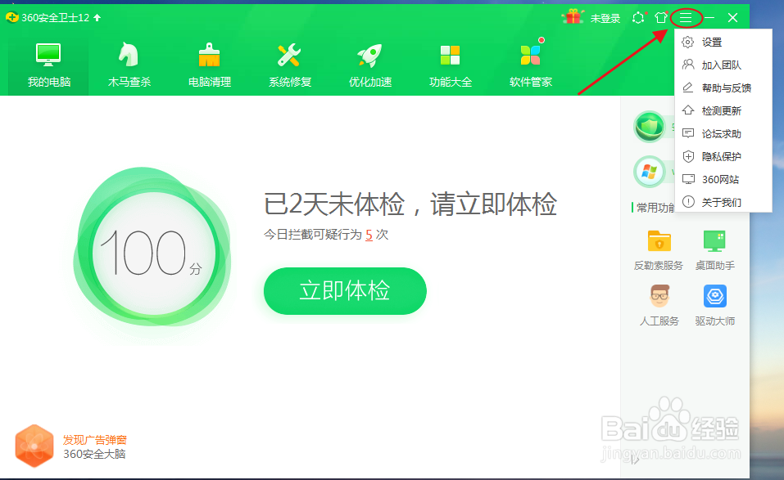Open 关于我们 from the menu
The height and width of the screenshot is (480, 784).
pos(723,202)
